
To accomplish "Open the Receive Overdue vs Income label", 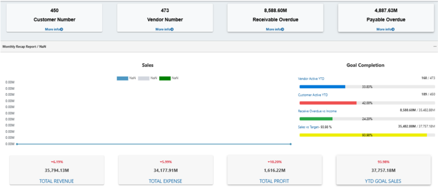I will pyautogui.click(x=317, y=111).
